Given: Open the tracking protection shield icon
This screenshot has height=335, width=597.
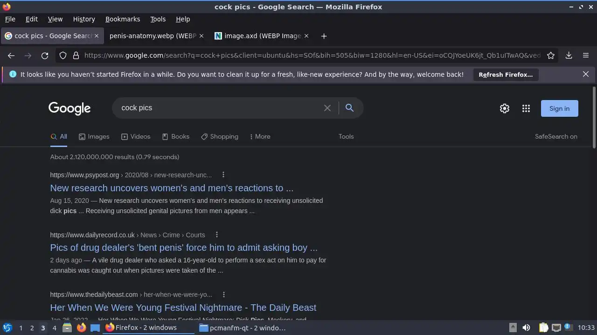Looking at the screenshot, I should tap(63, 55).
